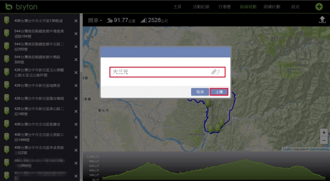Open the 活動紀錄 menu

pyautogui.click(x=201, y=7)
